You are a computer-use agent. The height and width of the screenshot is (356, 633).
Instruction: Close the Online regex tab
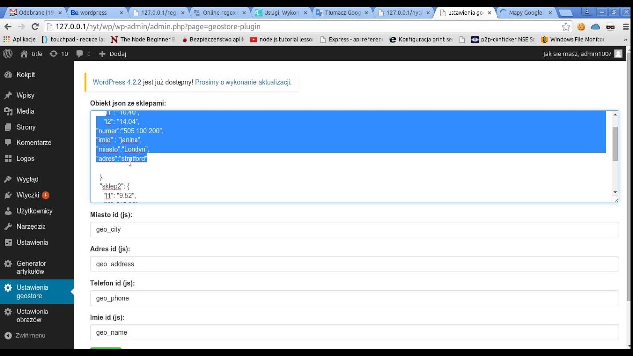[244, 13]
